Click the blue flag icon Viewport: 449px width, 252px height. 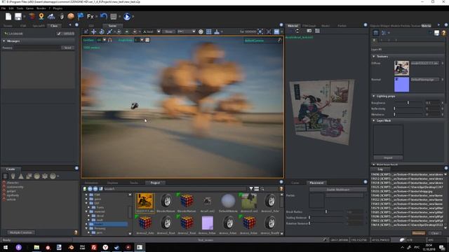coord(81,17)
